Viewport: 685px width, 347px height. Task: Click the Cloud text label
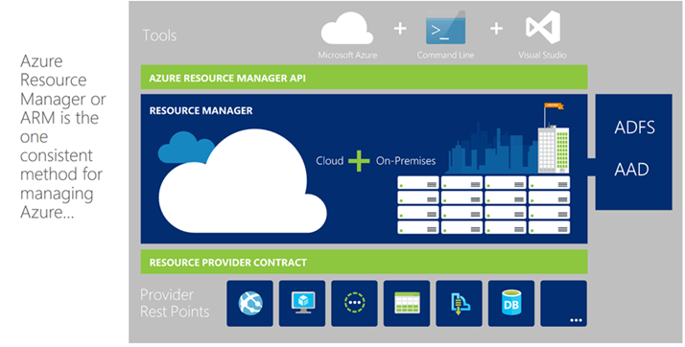[x=330, y=161]
